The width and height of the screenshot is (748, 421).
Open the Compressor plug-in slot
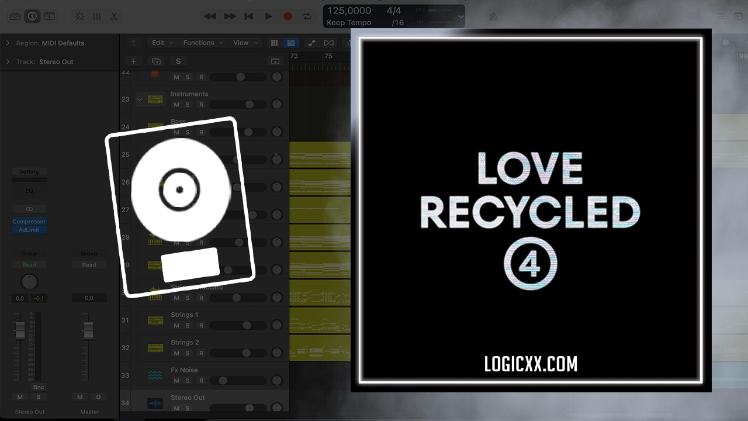coord(29,222)
